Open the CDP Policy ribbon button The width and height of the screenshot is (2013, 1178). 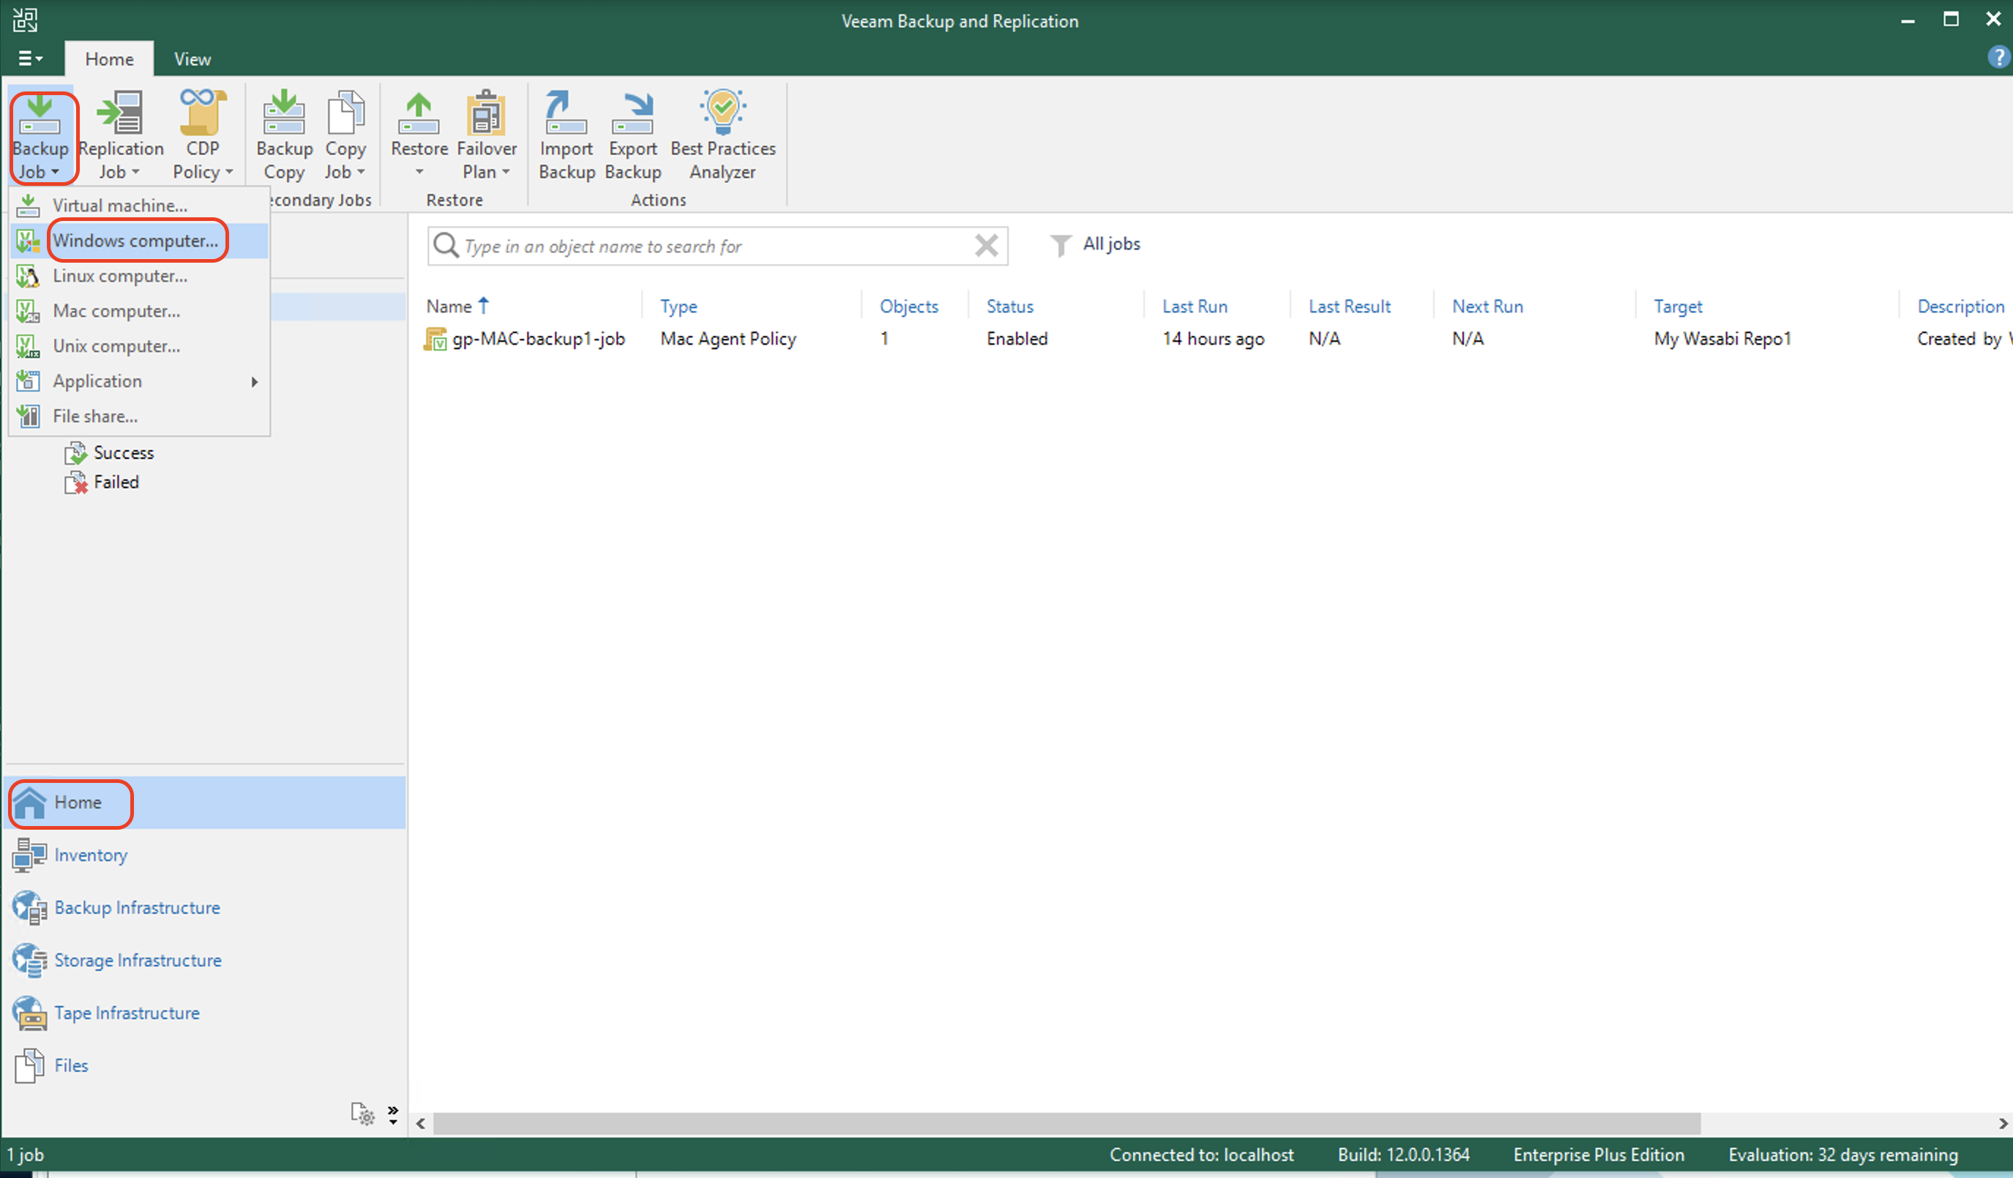coord(202,136)
